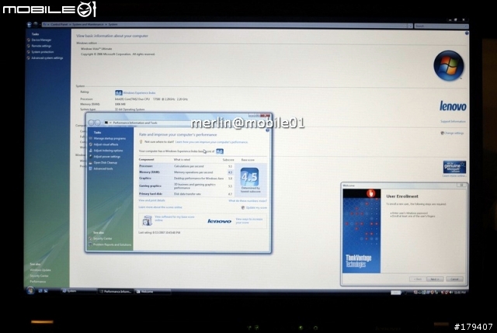Open Learn how you can improve performance link

tap(211, 142)
